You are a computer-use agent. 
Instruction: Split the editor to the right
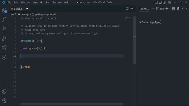coord(127,9)
